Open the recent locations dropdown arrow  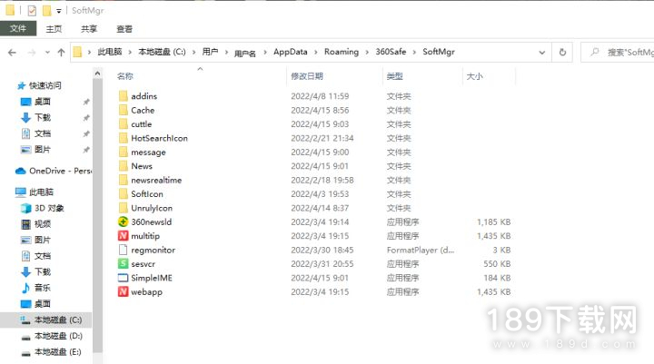click(47, 53)
